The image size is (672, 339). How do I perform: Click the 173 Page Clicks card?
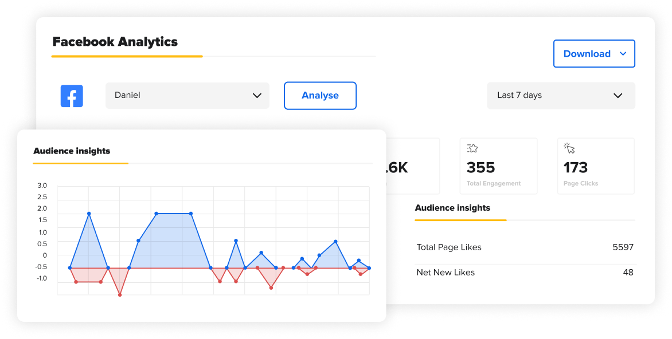[596, 166]
